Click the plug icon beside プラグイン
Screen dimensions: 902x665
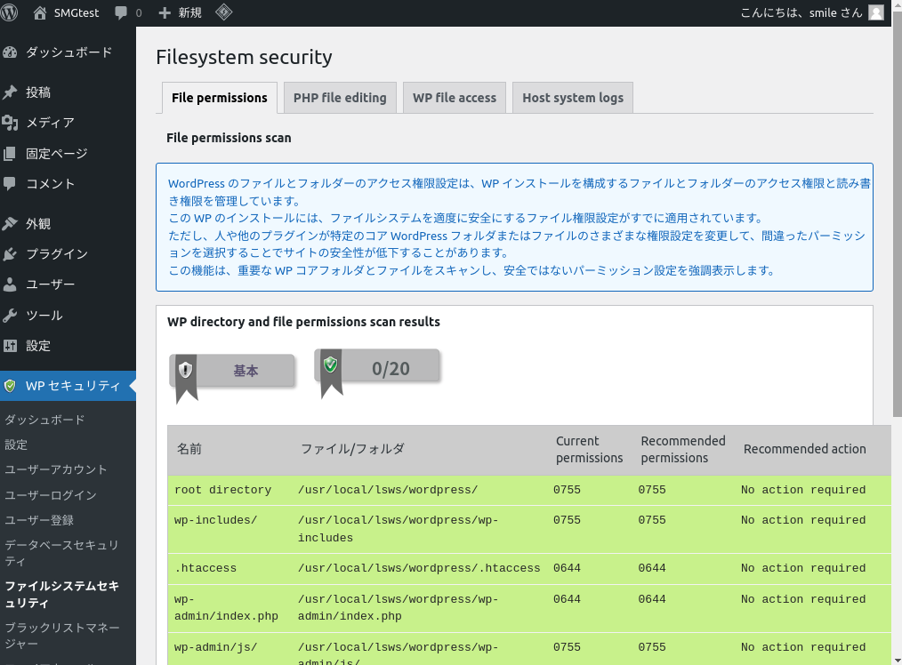10,254
